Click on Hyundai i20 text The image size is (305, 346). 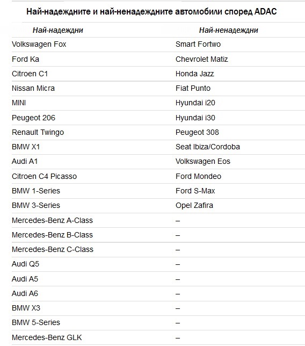tap(195, 103)
